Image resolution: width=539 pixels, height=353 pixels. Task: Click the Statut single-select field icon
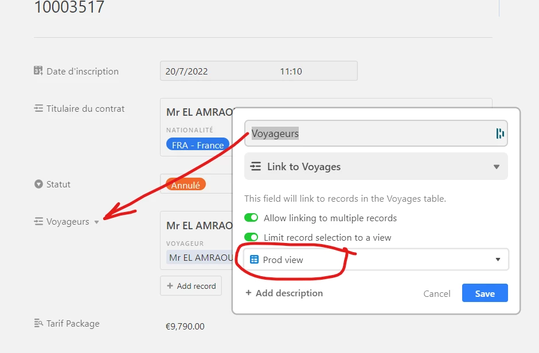coord(38,184)
